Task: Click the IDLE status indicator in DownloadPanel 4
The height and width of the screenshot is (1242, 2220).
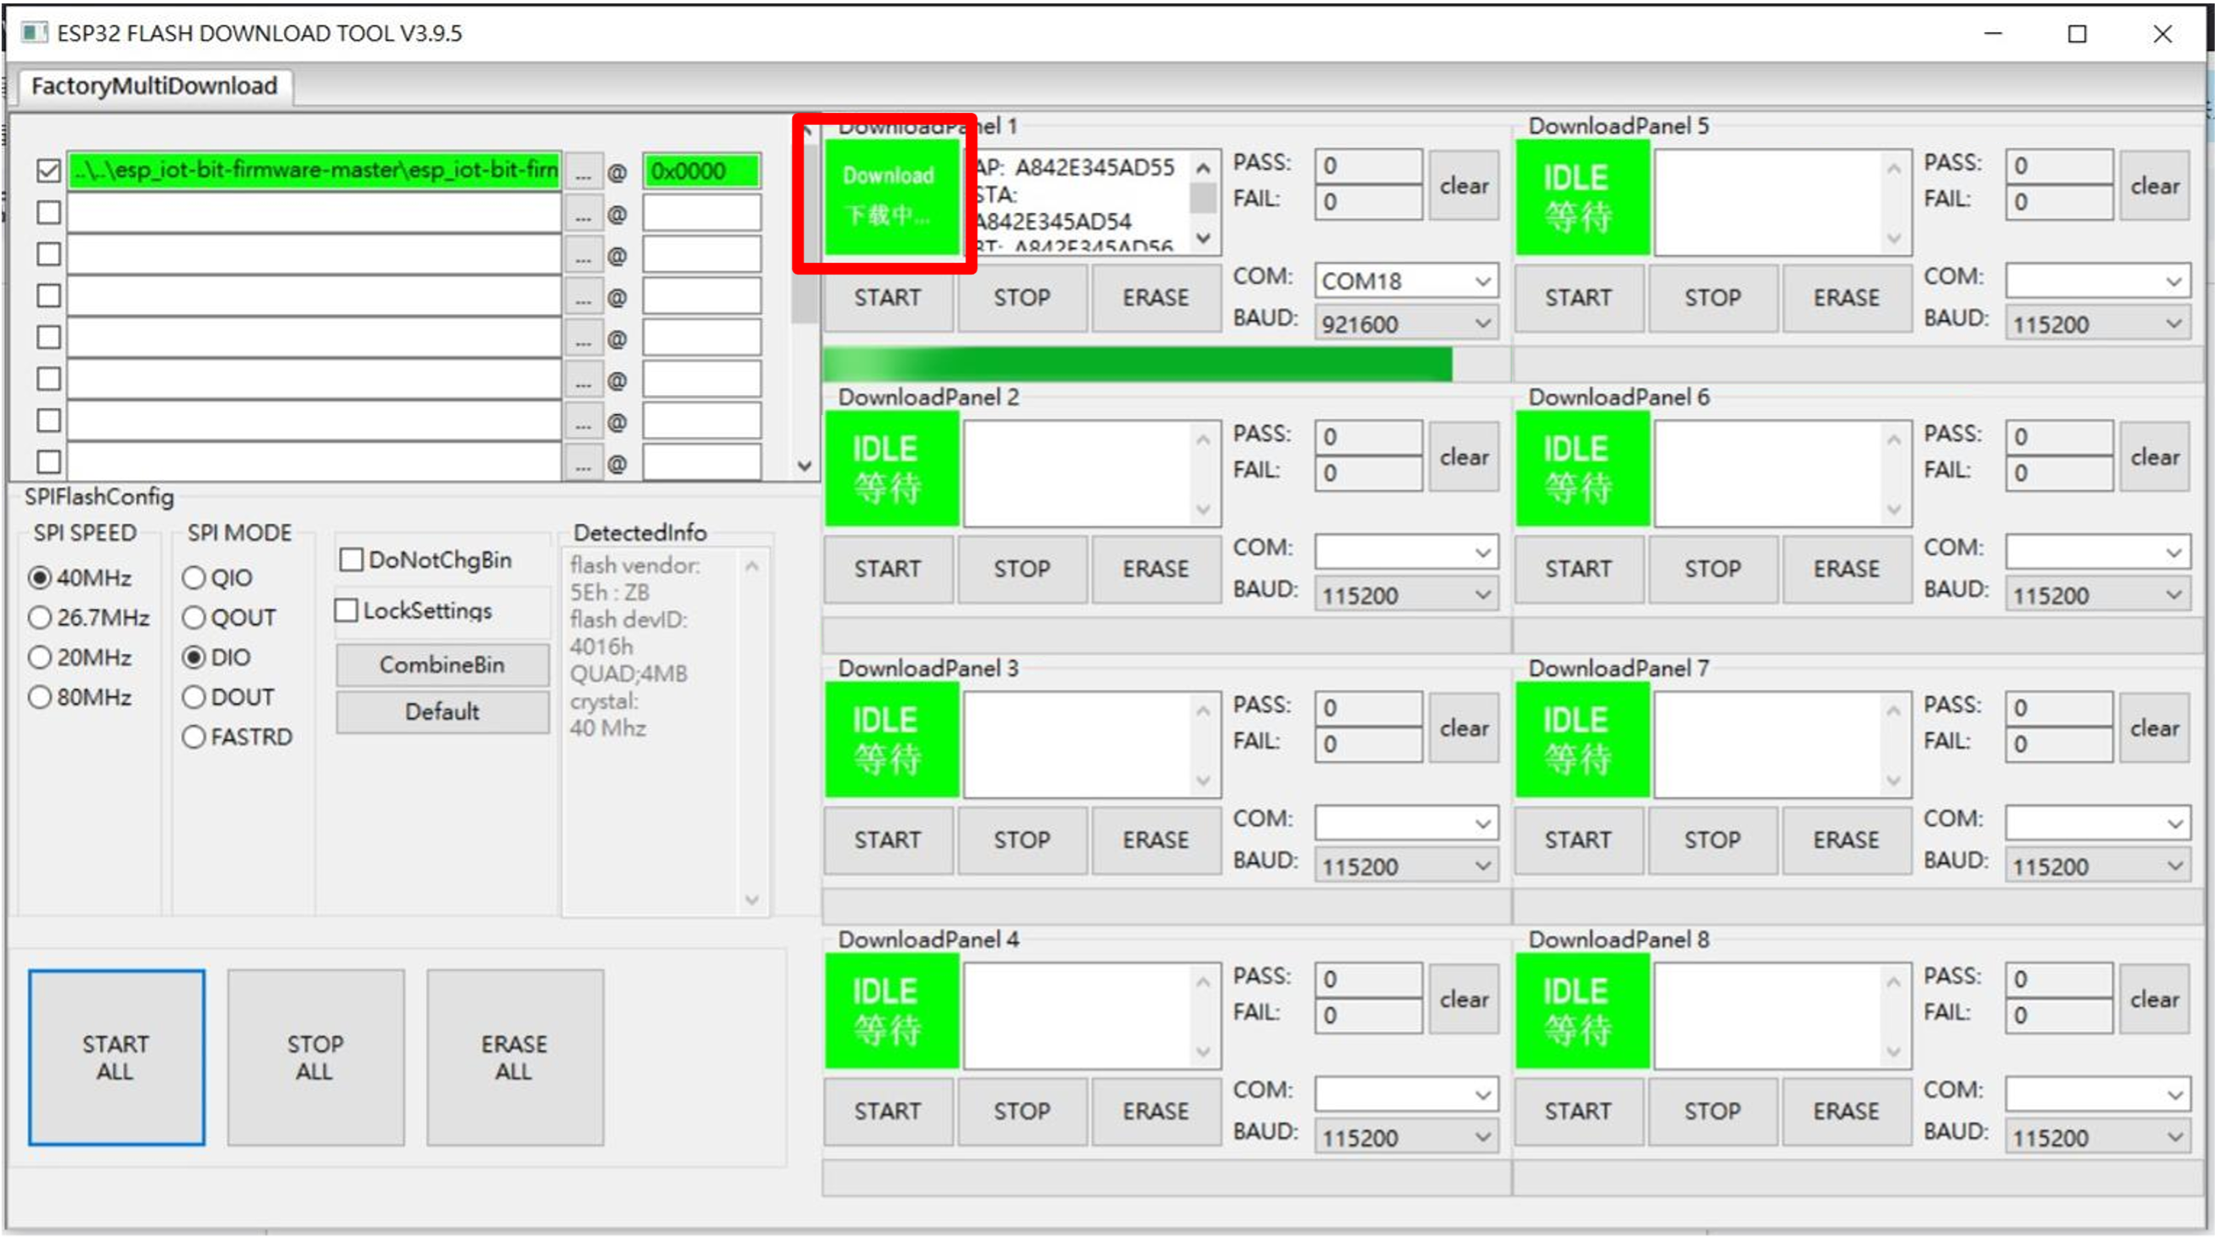Action: (x=891, y=1011)
